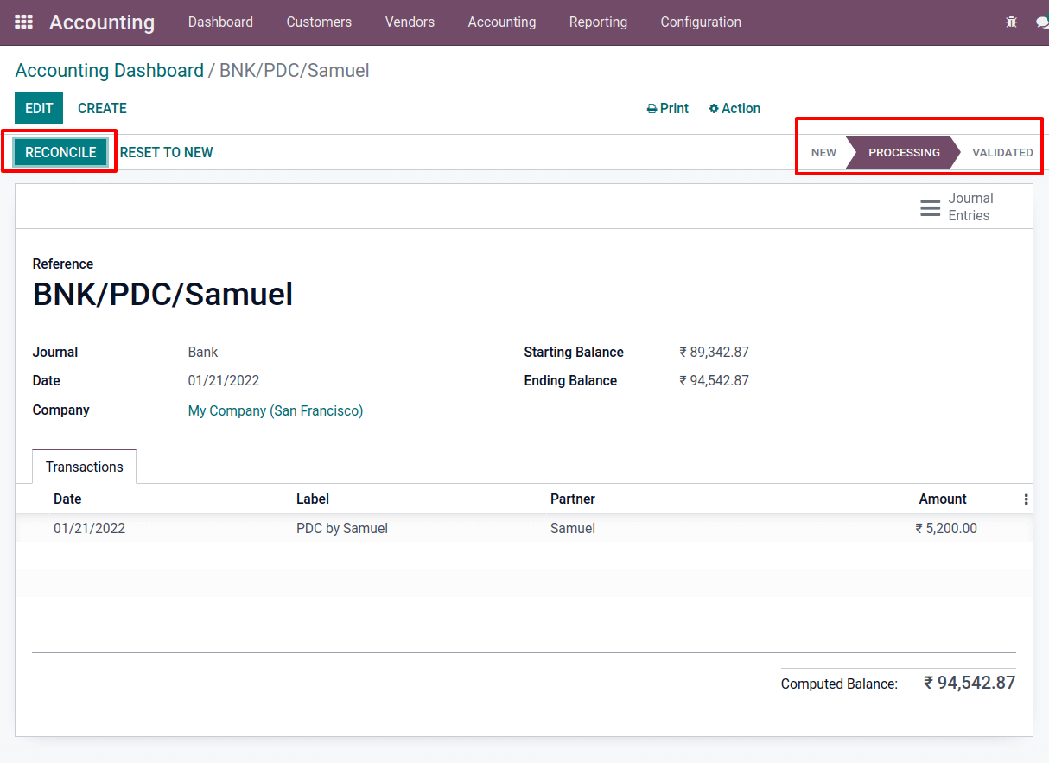This screenshot has width=1049, height=763.
Task: Open the Print dropdown
Action: (668, 109)
